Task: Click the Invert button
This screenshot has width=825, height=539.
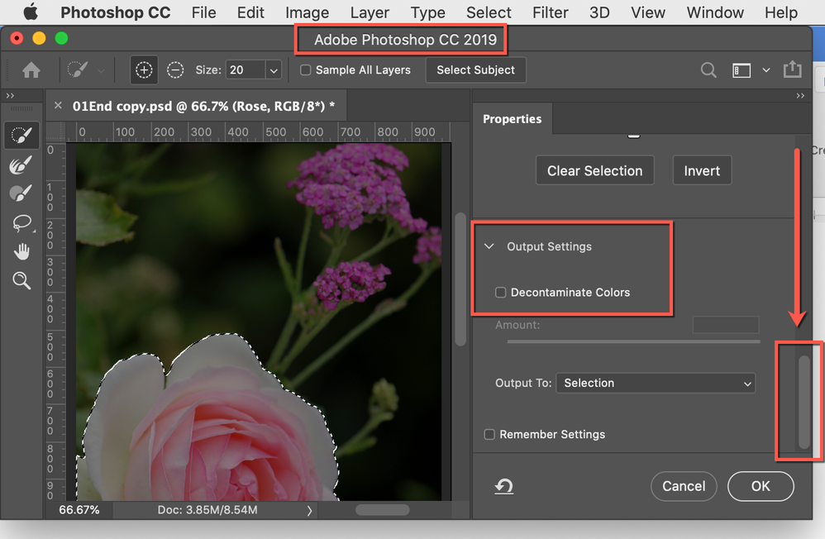Action: click(x=702, y=170)
